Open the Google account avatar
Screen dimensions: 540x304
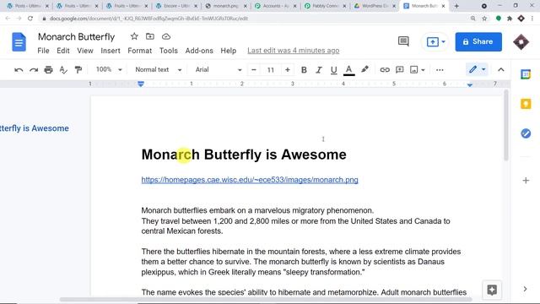click(x=521, y=41)
